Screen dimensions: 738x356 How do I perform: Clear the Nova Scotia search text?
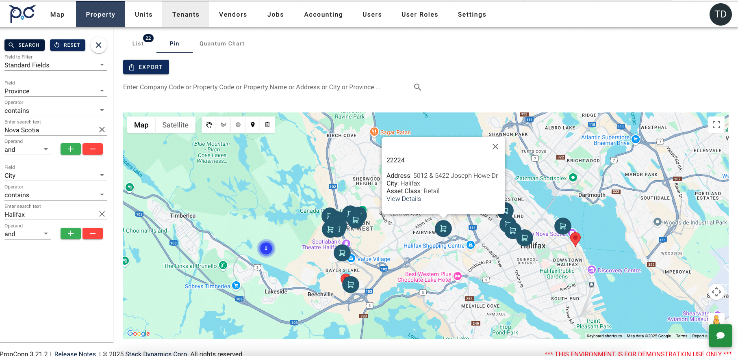[x=102, y=129]
